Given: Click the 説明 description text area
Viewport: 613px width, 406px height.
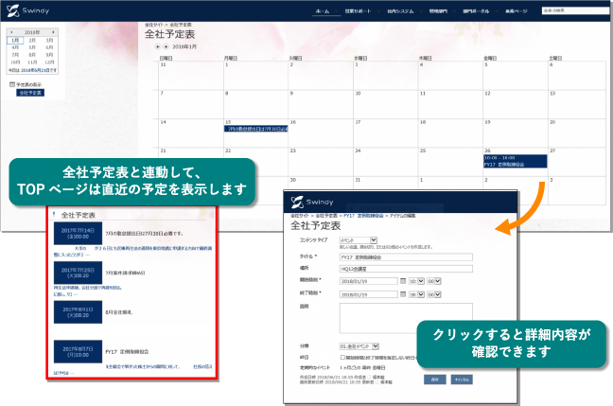Looking at the screenshot, I should pos(406,318).
